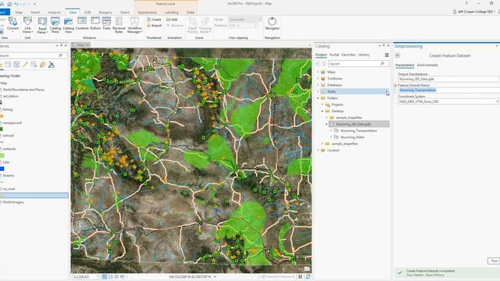Expand the Databases node in Catalog
Viewport: 500px width, 281px height.
tap(318, 85)
